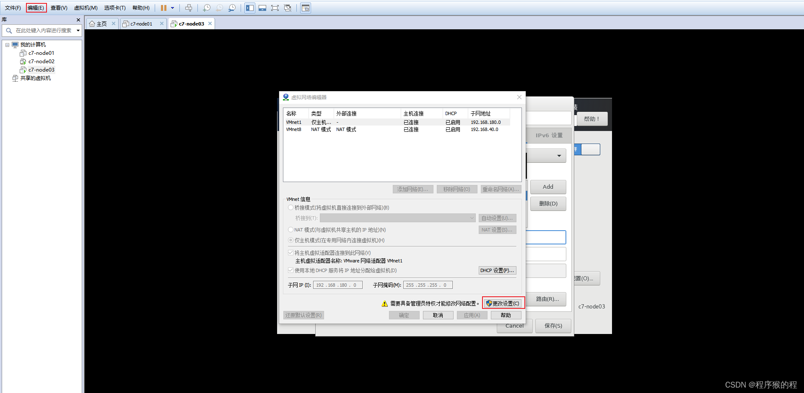
Task: Open the method dropdown in guest IPv4 settings
Action: point(547,156)
